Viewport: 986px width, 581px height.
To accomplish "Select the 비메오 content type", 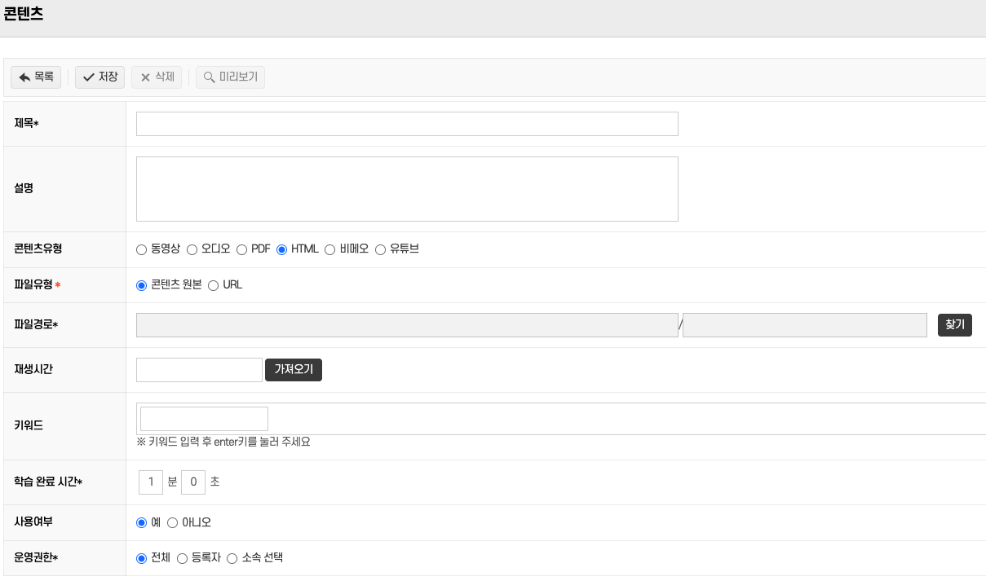I will (330, 249).
